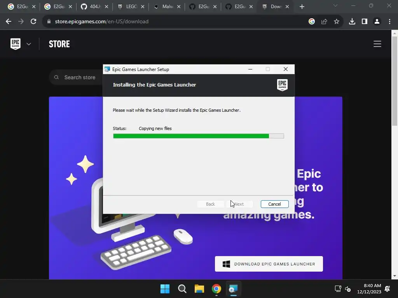The height and width of the screenshot is (298, 398).
Task: Click the Chrome icon in the taskbar
Action: tap(216, 289)
